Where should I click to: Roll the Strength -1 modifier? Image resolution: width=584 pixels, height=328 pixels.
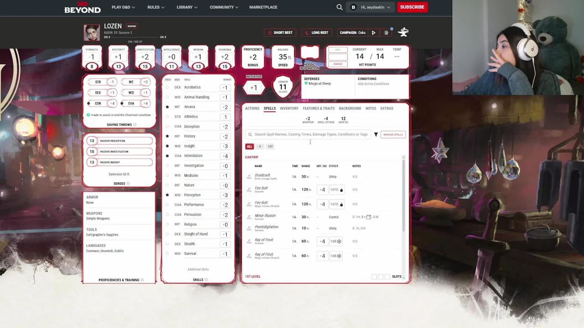point(92,57)
